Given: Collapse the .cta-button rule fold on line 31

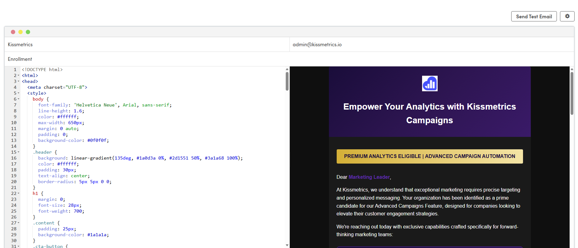Looking at the screenshot, I should 19,246.
